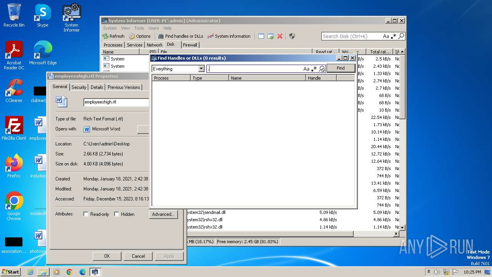The image size is (492, 277).
Task: Toggle case sensitivity in Search Disk box
Action: [x=386, y=36]
